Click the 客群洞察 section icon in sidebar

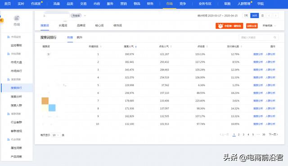click(8, 114)
